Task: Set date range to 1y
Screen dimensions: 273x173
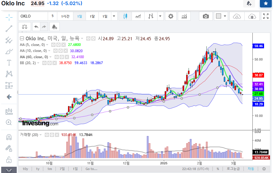Action: point(38,169)
